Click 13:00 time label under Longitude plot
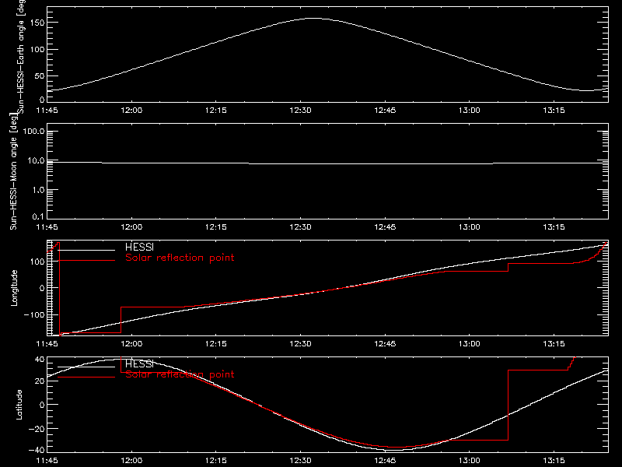 coord(470,344)
